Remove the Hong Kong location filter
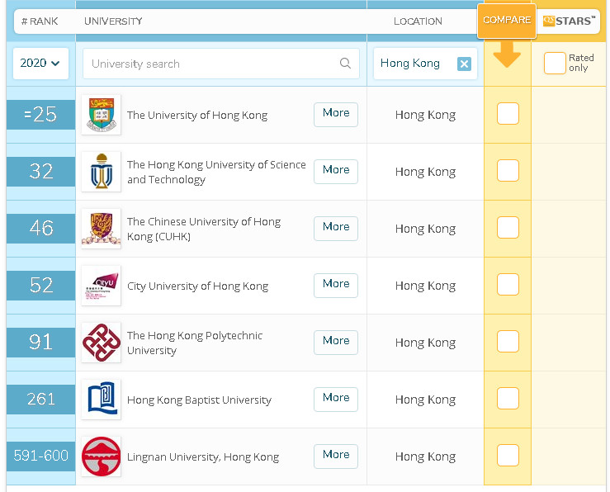Viewport: 610px width, 492px height. [x=464, y=64]
